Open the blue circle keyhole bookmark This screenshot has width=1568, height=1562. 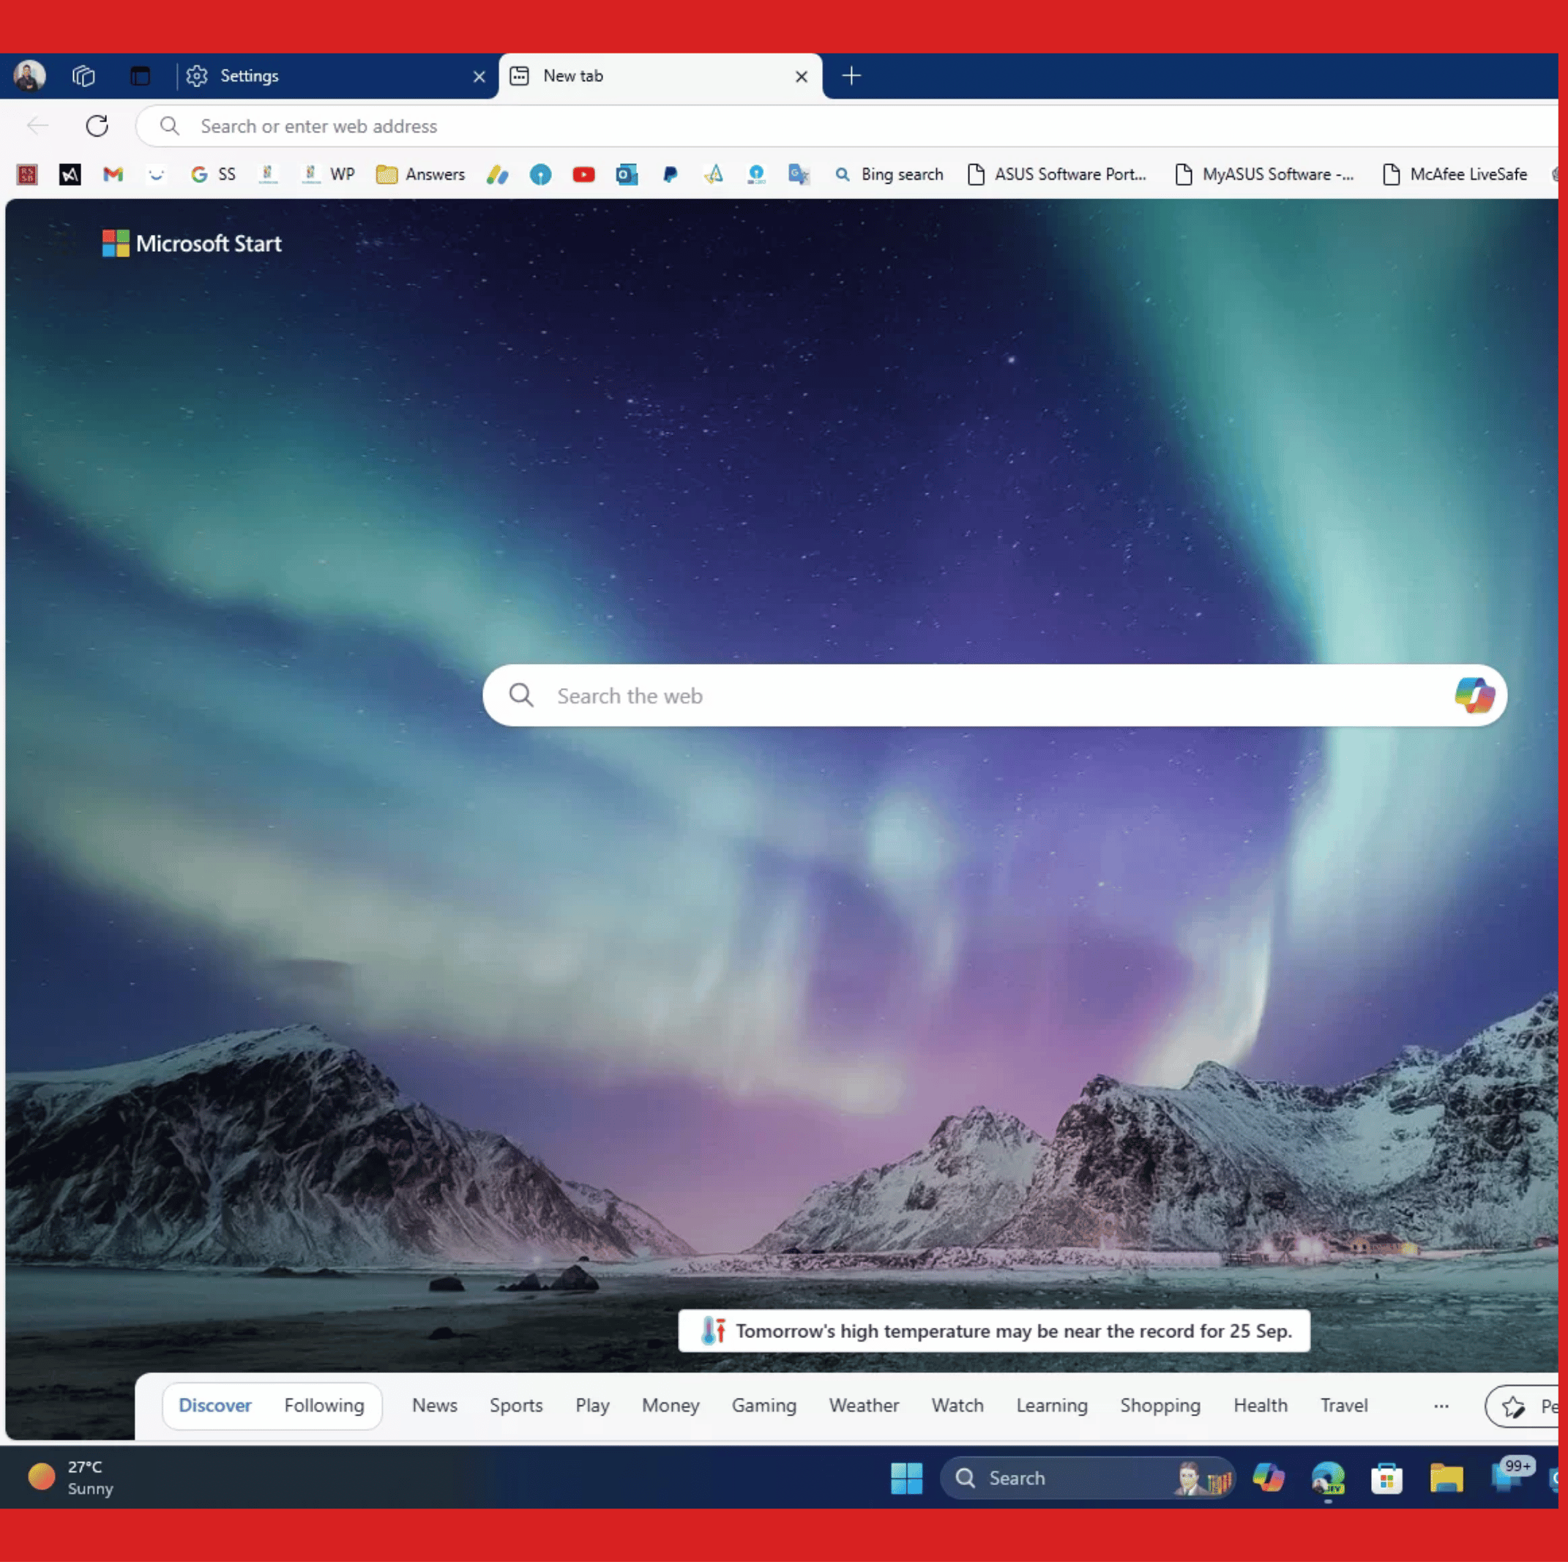[x=540, y=173]
